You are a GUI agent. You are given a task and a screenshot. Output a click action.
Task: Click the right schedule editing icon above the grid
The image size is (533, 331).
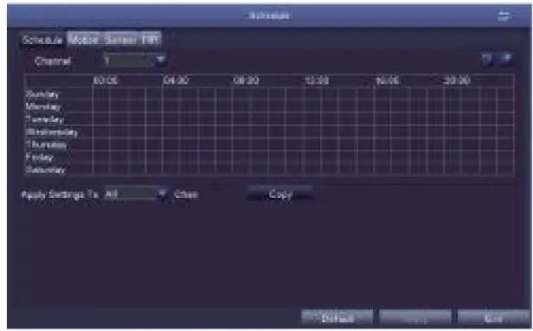click(506, 59)
